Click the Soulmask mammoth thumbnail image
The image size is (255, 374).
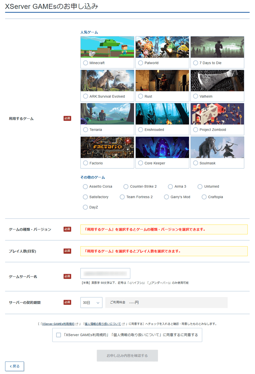point(217,147)
